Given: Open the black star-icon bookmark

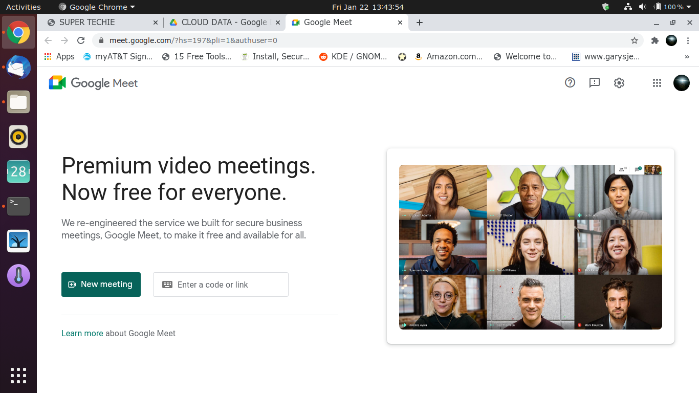Looking at the screenshot, I should click(402, 57).
